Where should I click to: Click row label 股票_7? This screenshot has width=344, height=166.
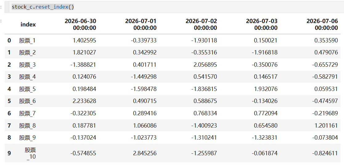[x=27, y=113]
